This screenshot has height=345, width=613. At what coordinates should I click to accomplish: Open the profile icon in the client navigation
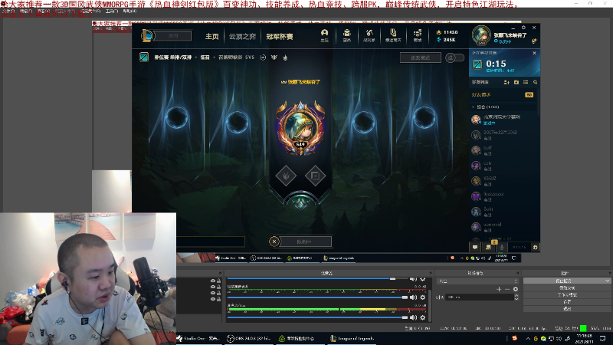tap(324, 35)
